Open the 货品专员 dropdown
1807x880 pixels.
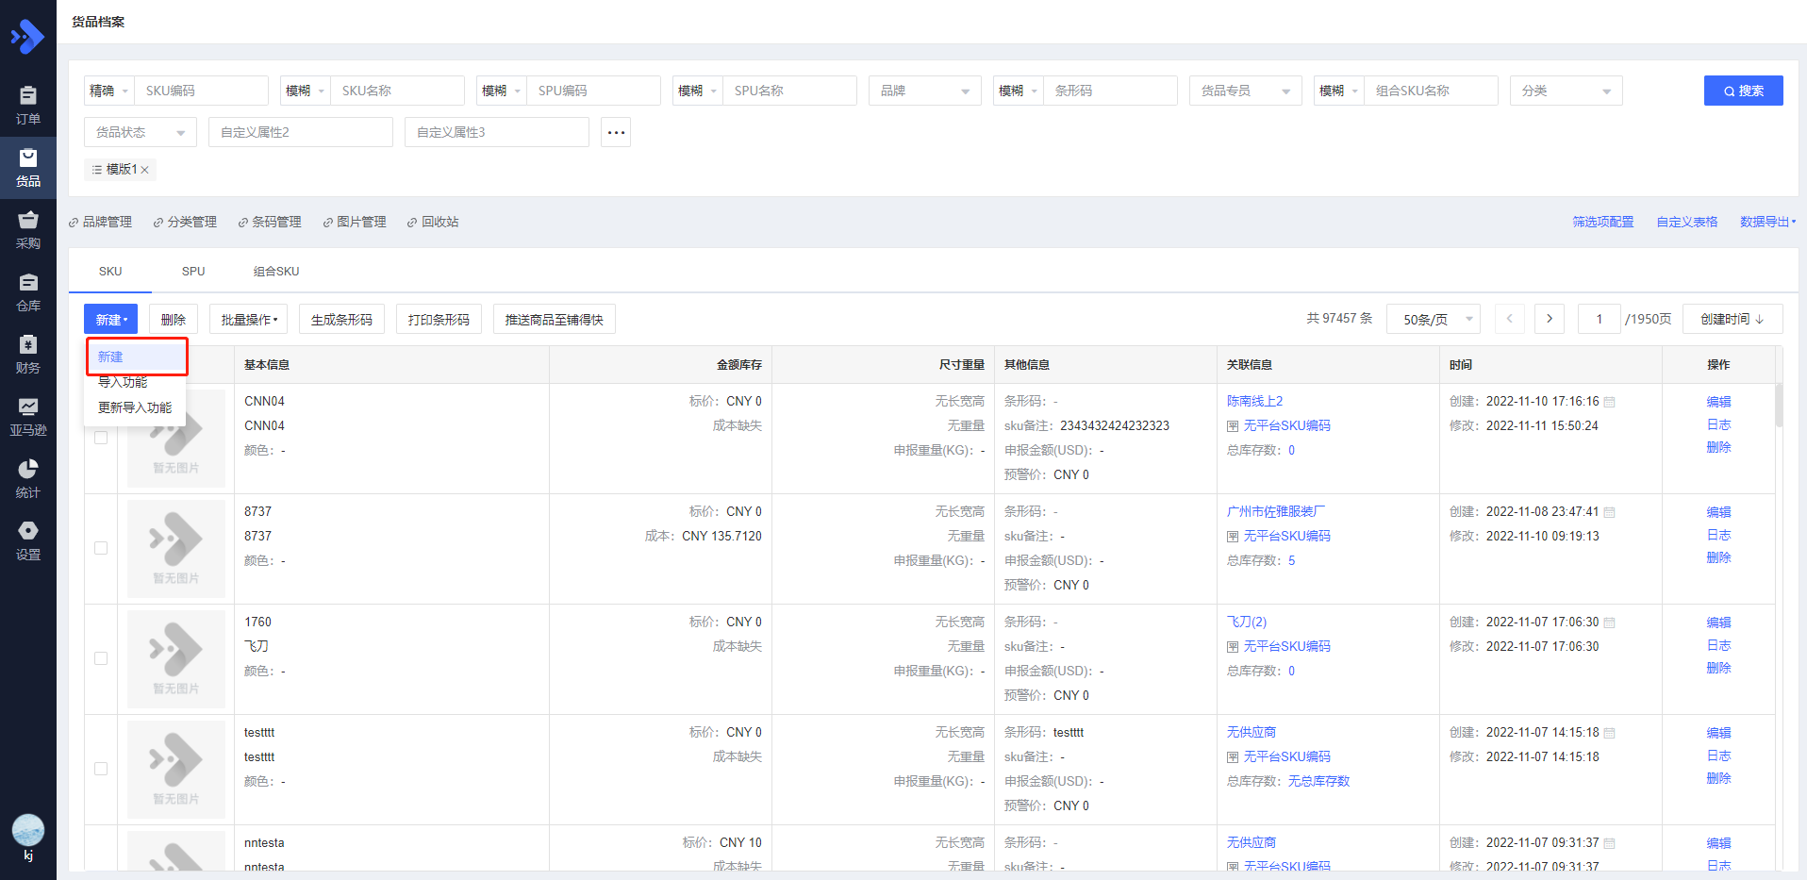[x=1246, y=91]
